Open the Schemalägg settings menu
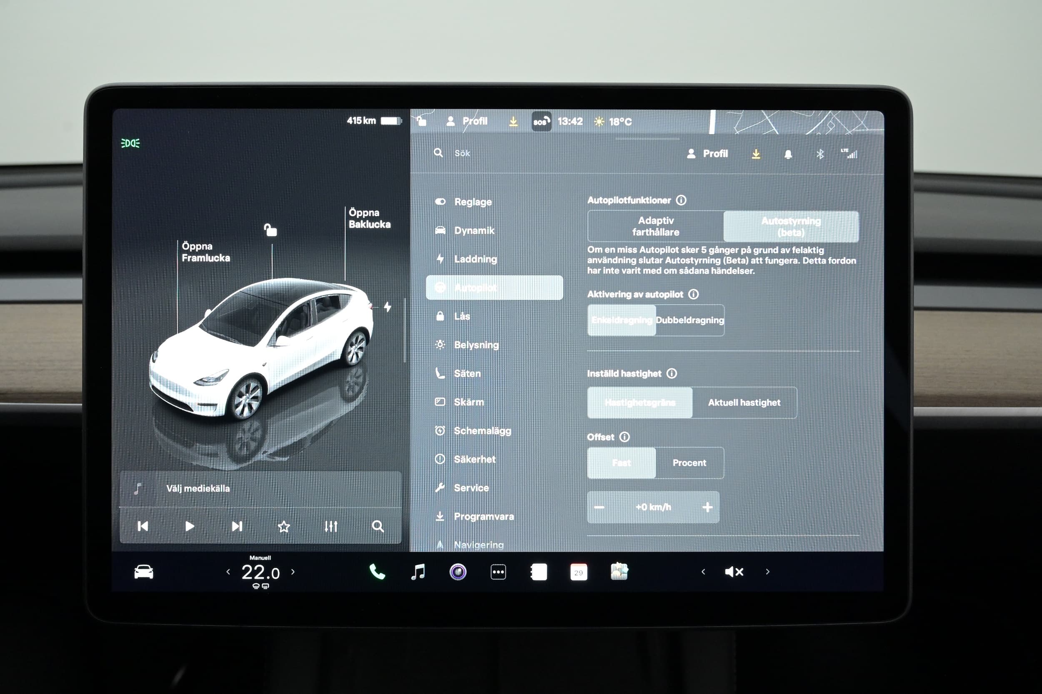 point(494,430)
